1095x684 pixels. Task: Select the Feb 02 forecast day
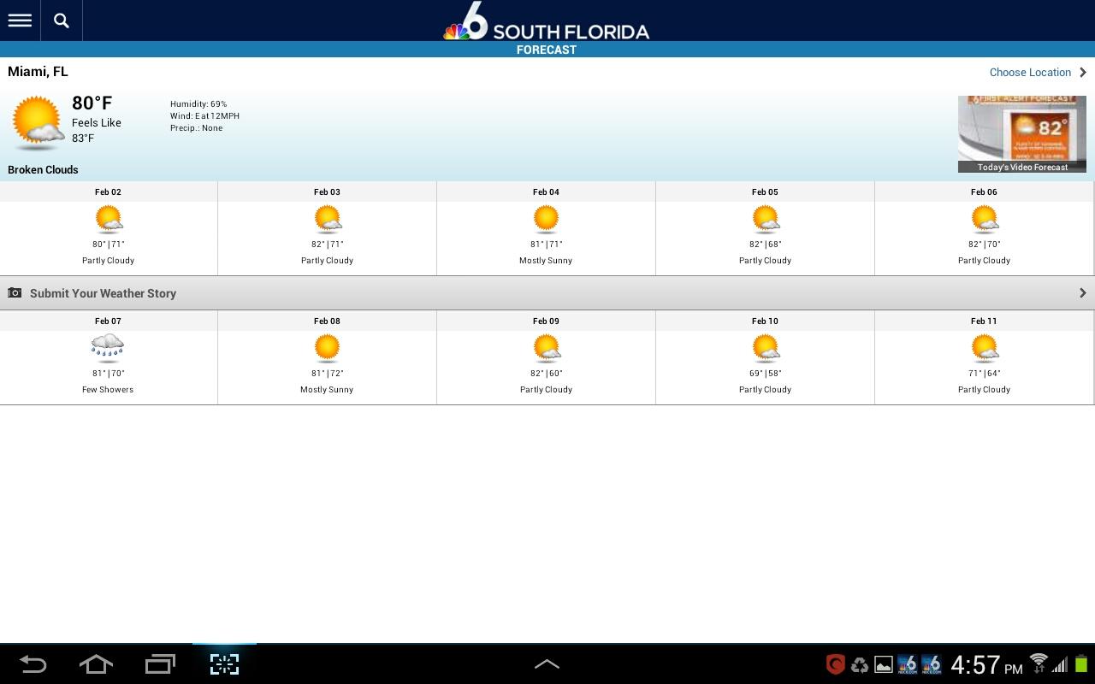[x=109, y=227]
